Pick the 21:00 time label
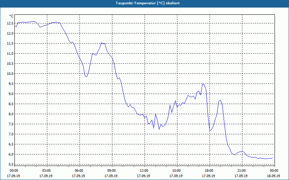The image size is (289, 180). [x=242, y=171]
